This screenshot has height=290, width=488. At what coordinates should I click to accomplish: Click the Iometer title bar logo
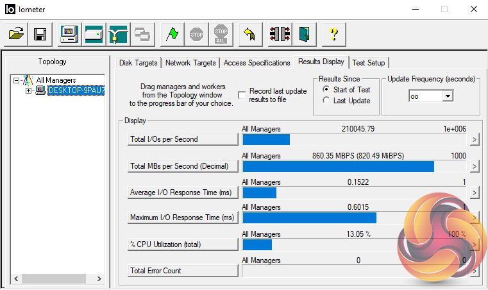10,10
